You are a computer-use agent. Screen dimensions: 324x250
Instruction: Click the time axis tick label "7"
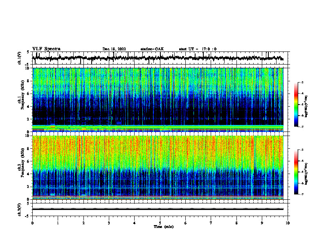(211, 223)
